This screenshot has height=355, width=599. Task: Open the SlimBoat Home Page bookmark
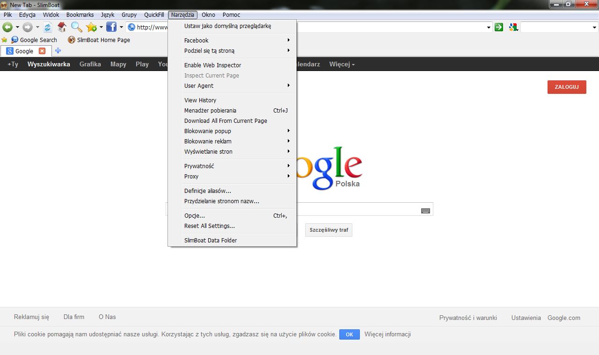coord(99,40)
